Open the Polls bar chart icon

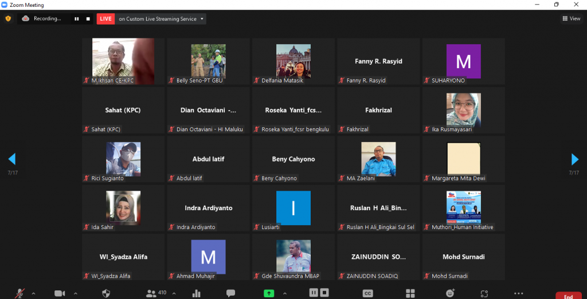(197, 293)
